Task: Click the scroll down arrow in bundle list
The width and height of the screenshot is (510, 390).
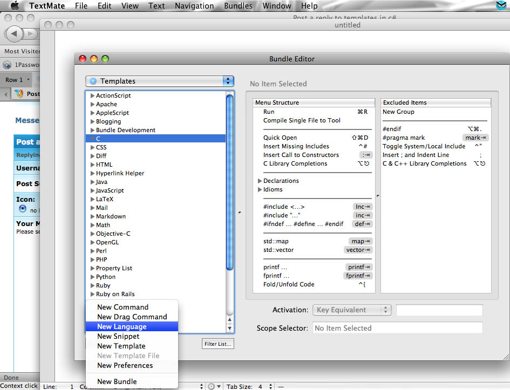Action: pos(229,329)
